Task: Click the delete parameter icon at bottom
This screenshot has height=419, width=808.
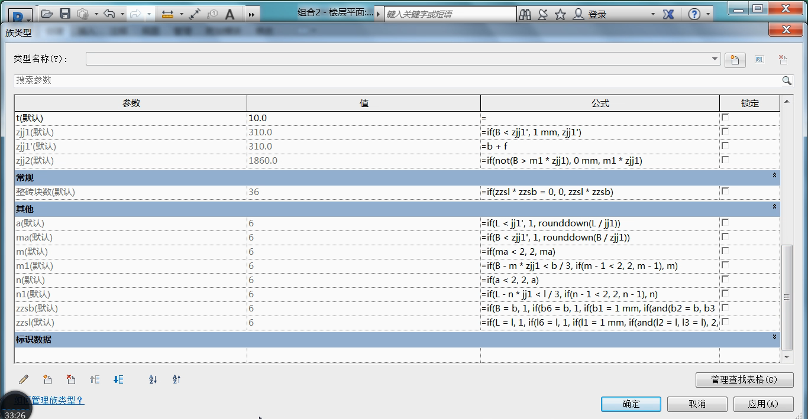Action: click(70, 379)
